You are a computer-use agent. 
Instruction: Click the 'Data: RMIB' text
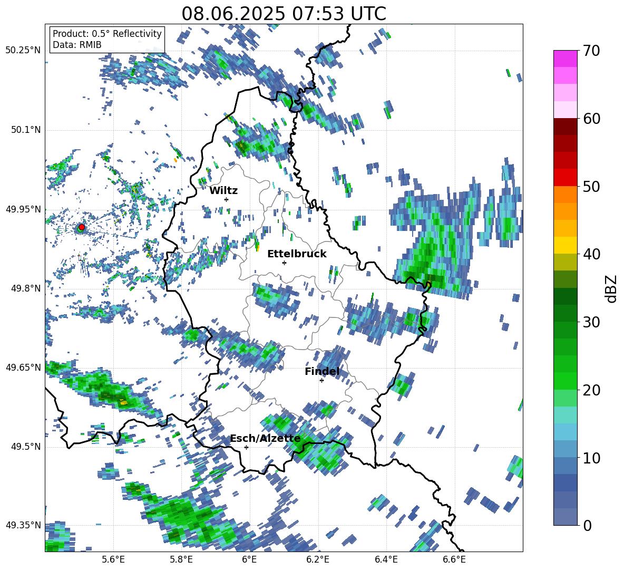coord(77,45)
